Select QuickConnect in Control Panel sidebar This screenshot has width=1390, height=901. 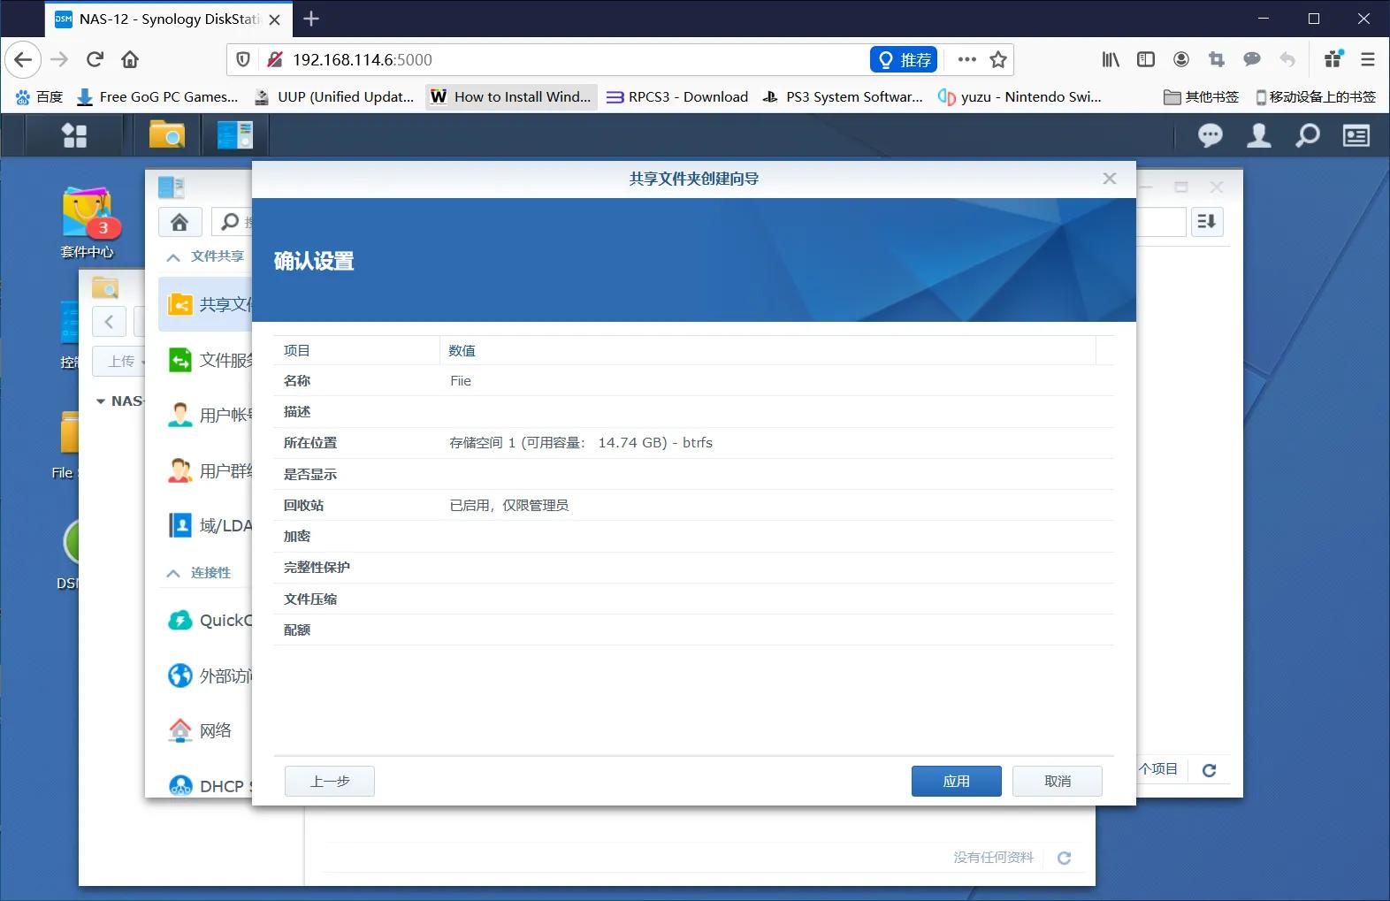point(206,620)
